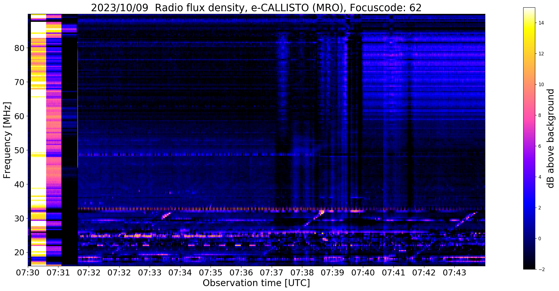
Task: Click the frequency tick label 60
Action: (x=19, y=116)
